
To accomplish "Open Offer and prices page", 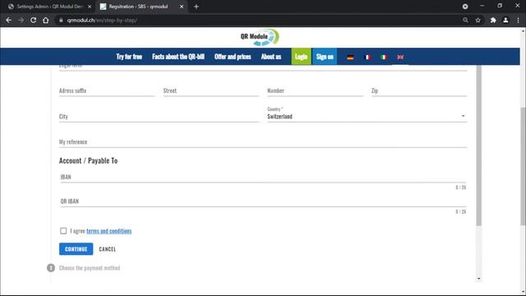I will [233, 57].
